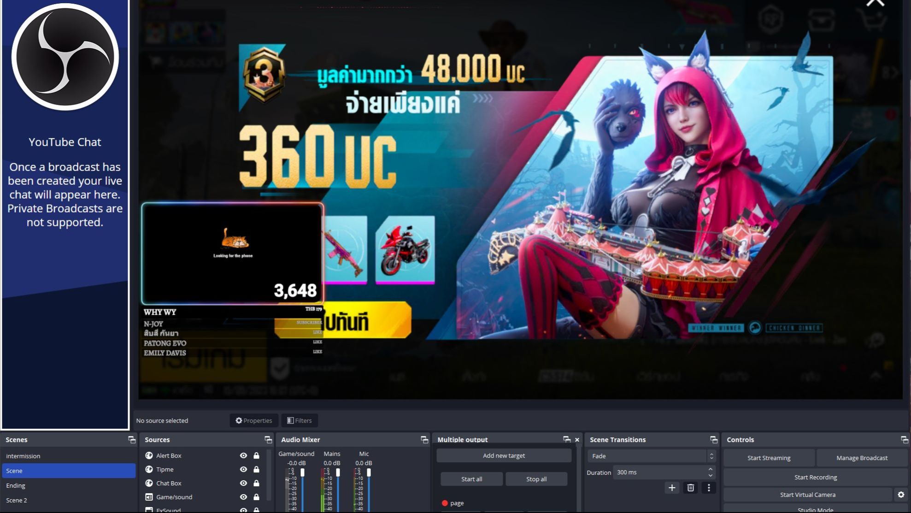Click the pink rifle reward tile
This screenshot has height=513, width=911.
click(x=345, y=249)
